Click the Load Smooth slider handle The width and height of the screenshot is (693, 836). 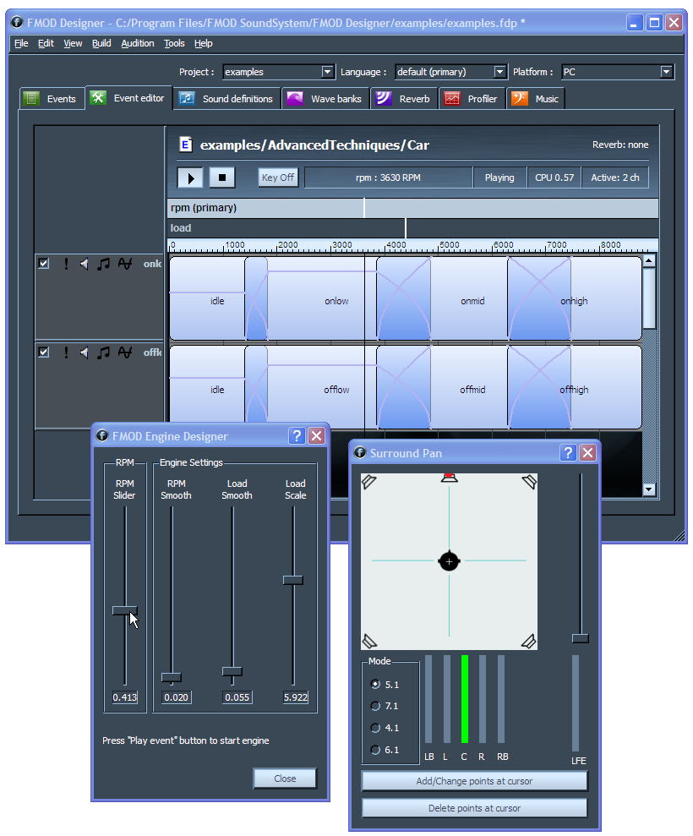point(232,671)
